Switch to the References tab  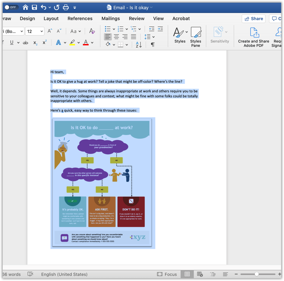tap(80, 18)
